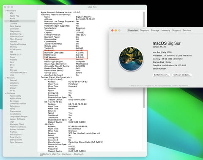Viewport: 203px width, 160px height.
Task: Select Extensions under Software
Action: tap(15, 106)
